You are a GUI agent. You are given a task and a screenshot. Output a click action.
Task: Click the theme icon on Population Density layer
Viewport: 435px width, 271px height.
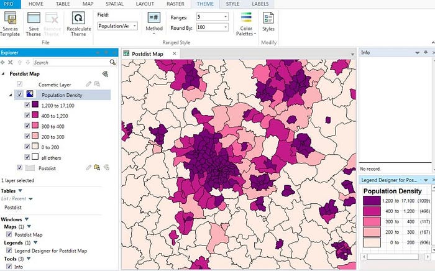tap(30, 94)
